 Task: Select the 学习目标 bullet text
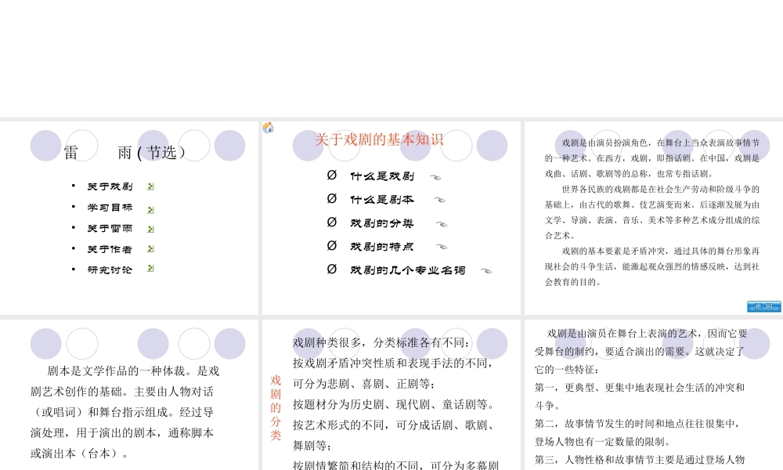pyautogui.click(x=110, y=208)
